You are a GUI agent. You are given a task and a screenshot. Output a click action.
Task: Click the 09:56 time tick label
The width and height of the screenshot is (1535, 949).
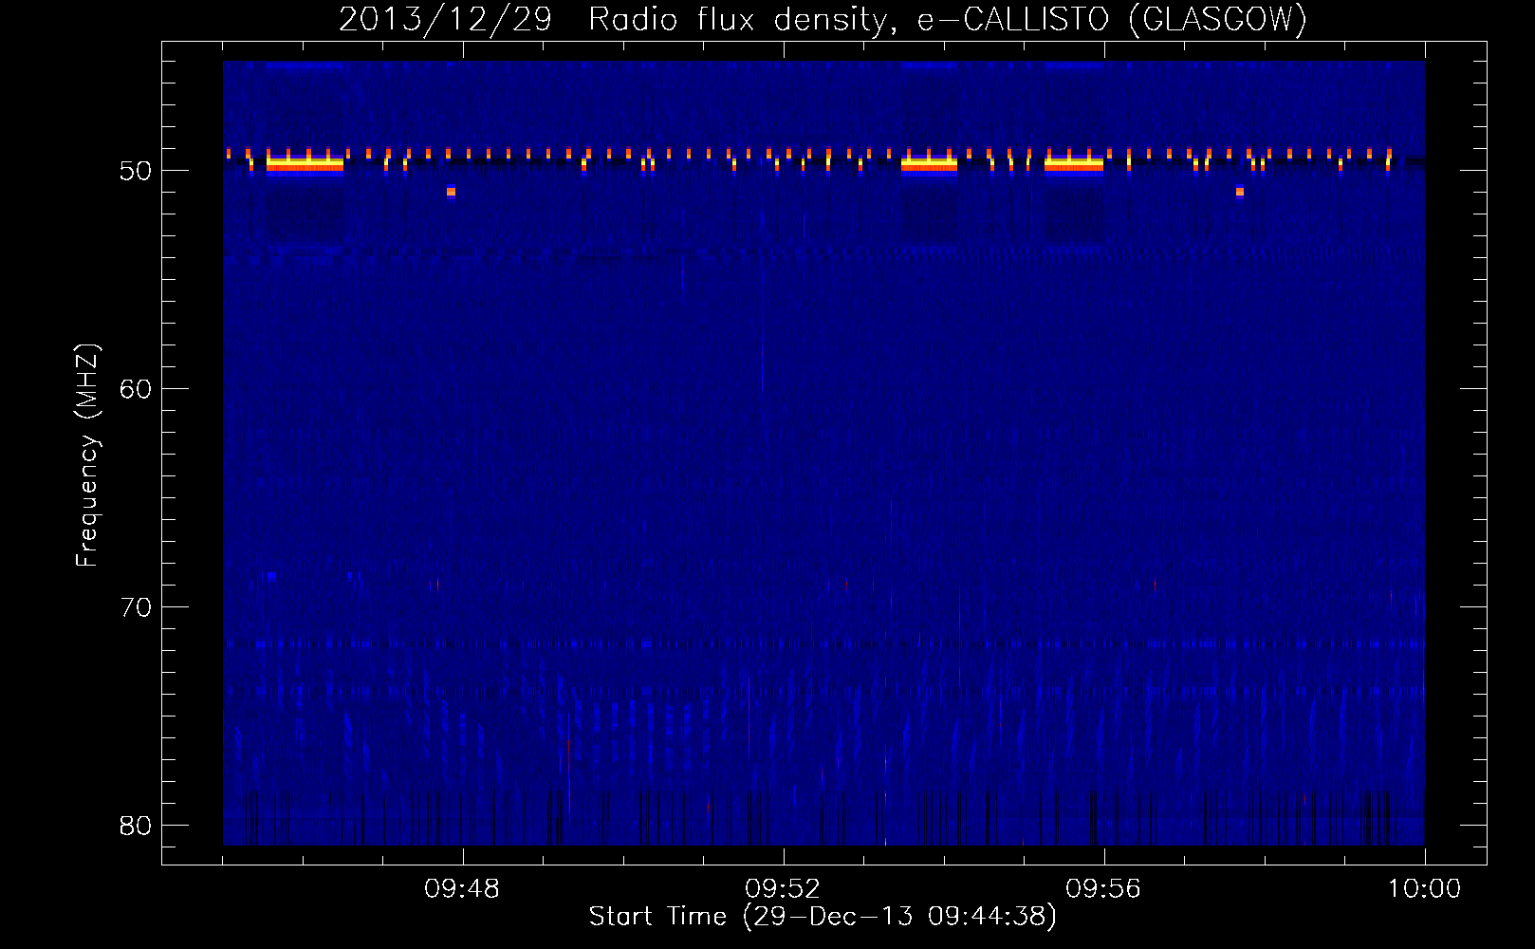[1103, 889]
